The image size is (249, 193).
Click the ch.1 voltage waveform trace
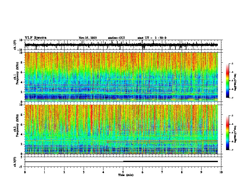point(121,45)
